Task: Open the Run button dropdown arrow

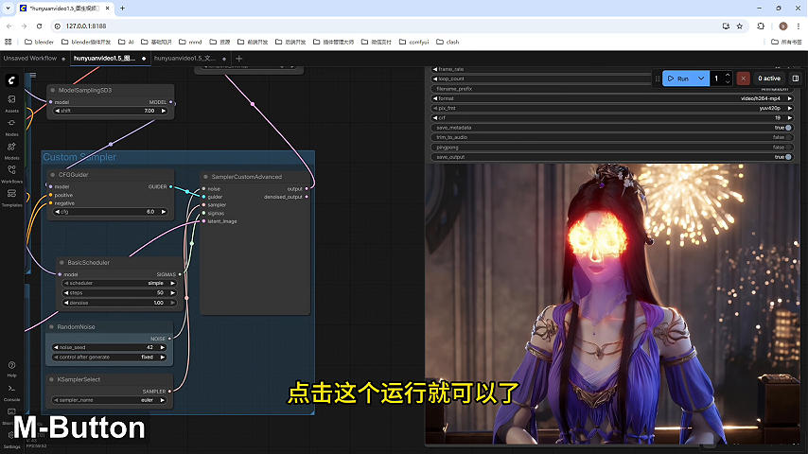Action: 701,79
